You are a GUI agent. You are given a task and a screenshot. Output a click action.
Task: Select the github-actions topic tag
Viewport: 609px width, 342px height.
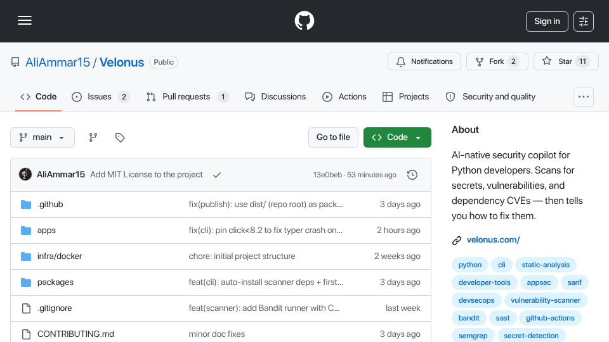pyautogui.click(x=551, y=318)
